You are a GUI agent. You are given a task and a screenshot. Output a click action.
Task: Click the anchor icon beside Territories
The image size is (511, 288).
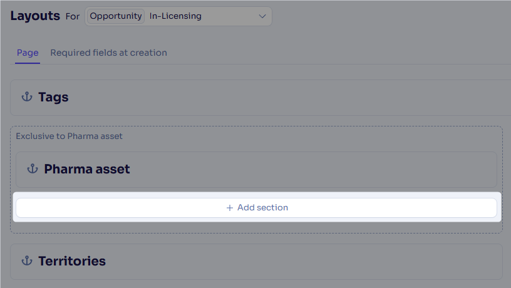pos(27,260)
